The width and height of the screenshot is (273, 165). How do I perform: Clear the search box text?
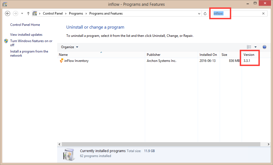coord(263,13)
